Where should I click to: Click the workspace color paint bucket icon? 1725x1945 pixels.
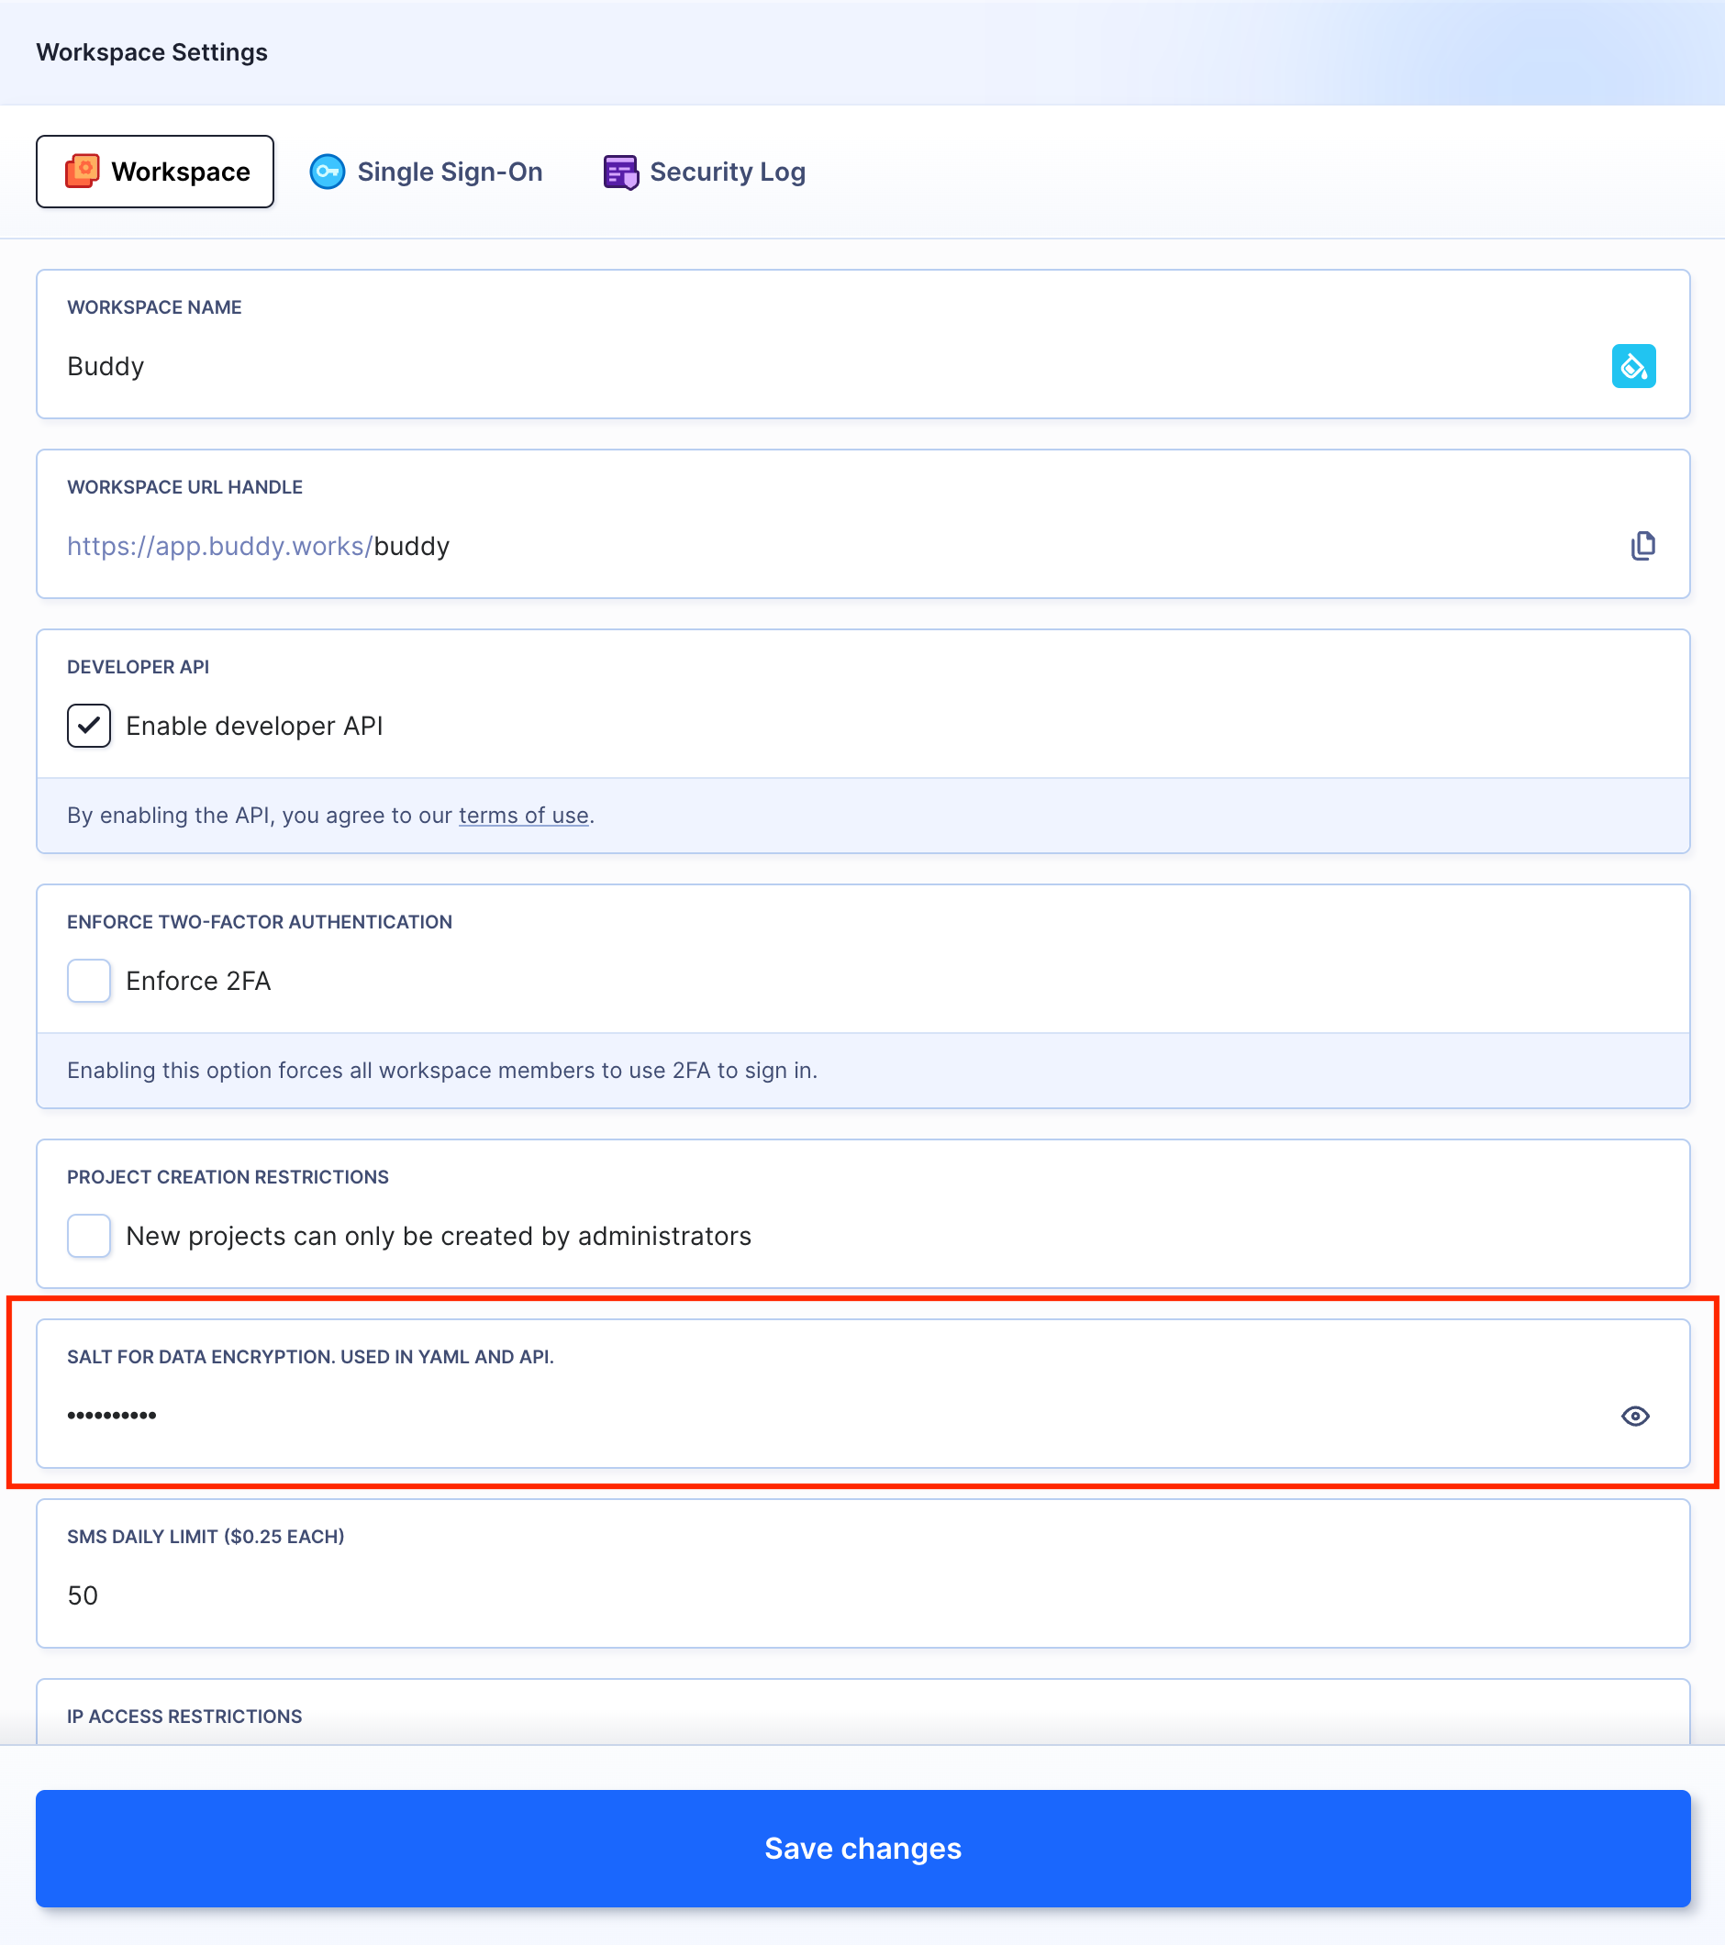coord(1633,366)
